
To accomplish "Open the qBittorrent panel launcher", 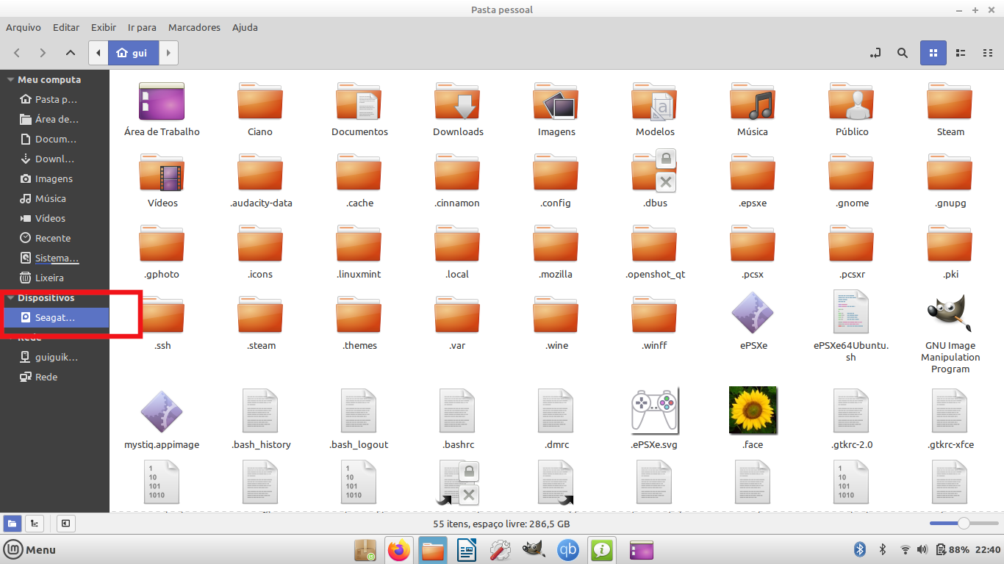I will pos(567,549).
